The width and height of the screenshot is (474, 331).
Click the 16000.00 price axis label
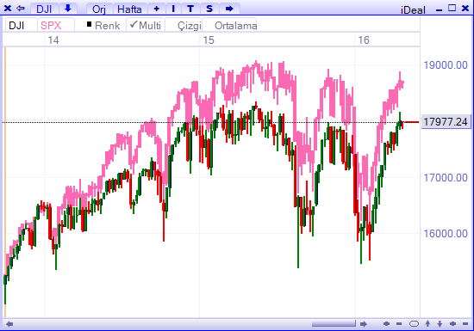click(x=446, y=234)
